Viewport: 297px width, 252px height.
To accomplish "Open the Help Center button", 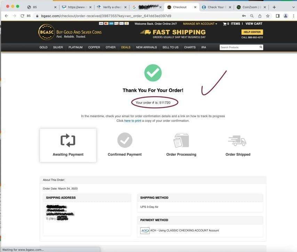I will (252, 32).
